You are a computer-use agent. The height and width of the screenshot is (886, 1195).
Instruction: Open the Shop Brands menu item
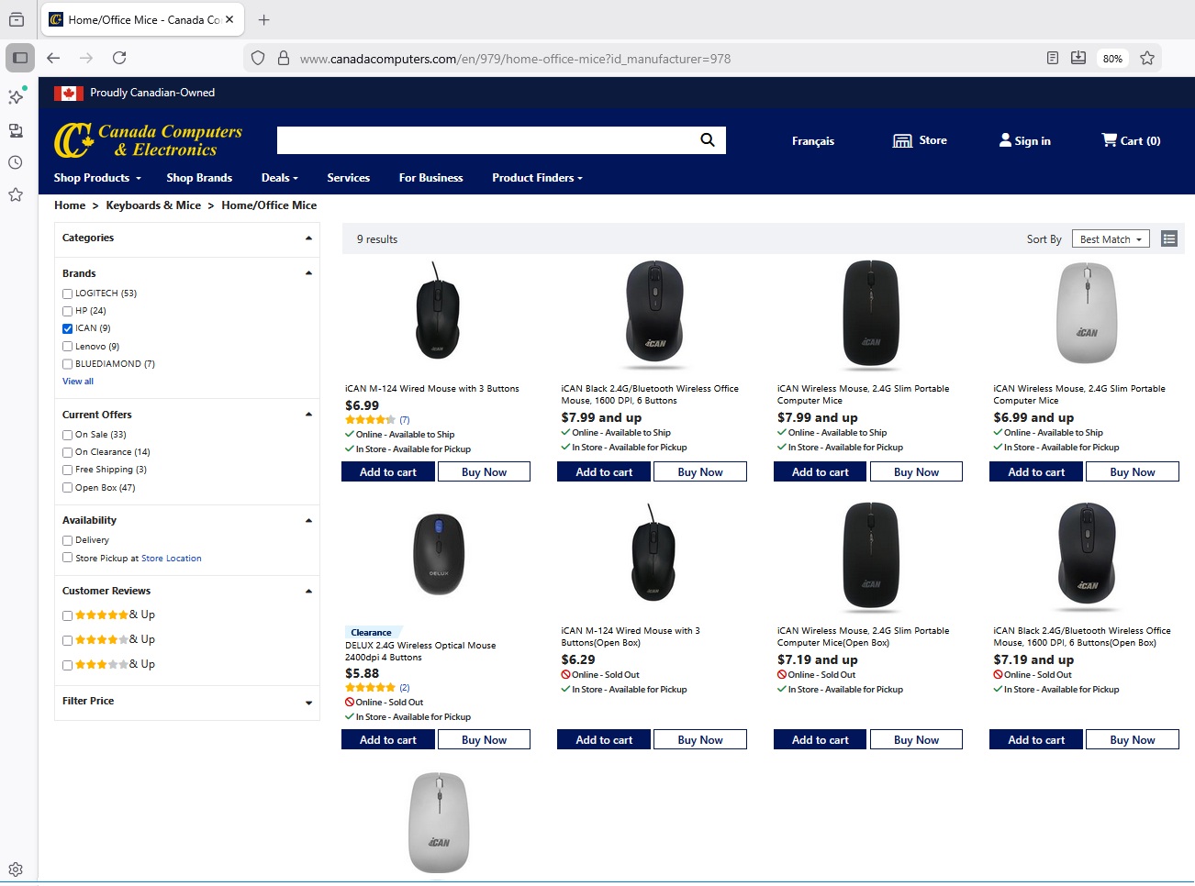point(199,178)
